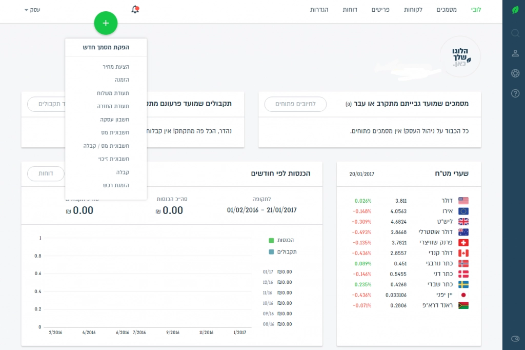Open the לקוחות tab in top navigation

(x=413, y=10)
